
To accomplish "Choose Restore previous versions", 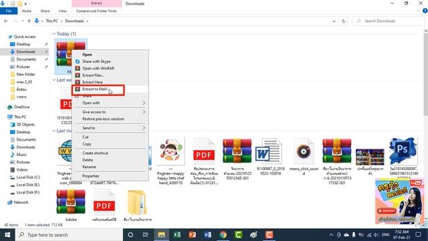I will pos(103,119).
